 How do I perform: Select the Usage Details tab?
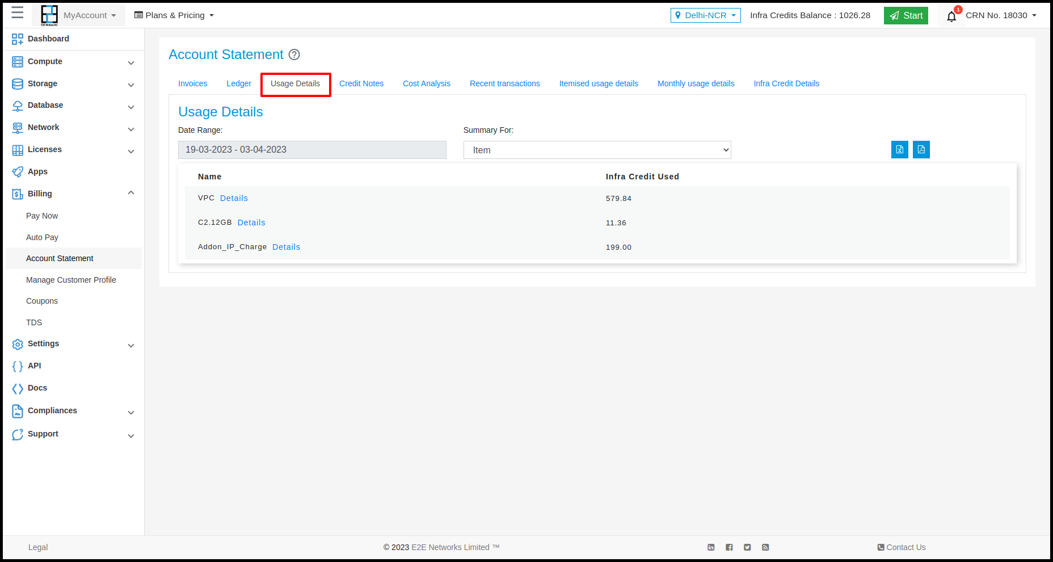[x=295, y=83]
